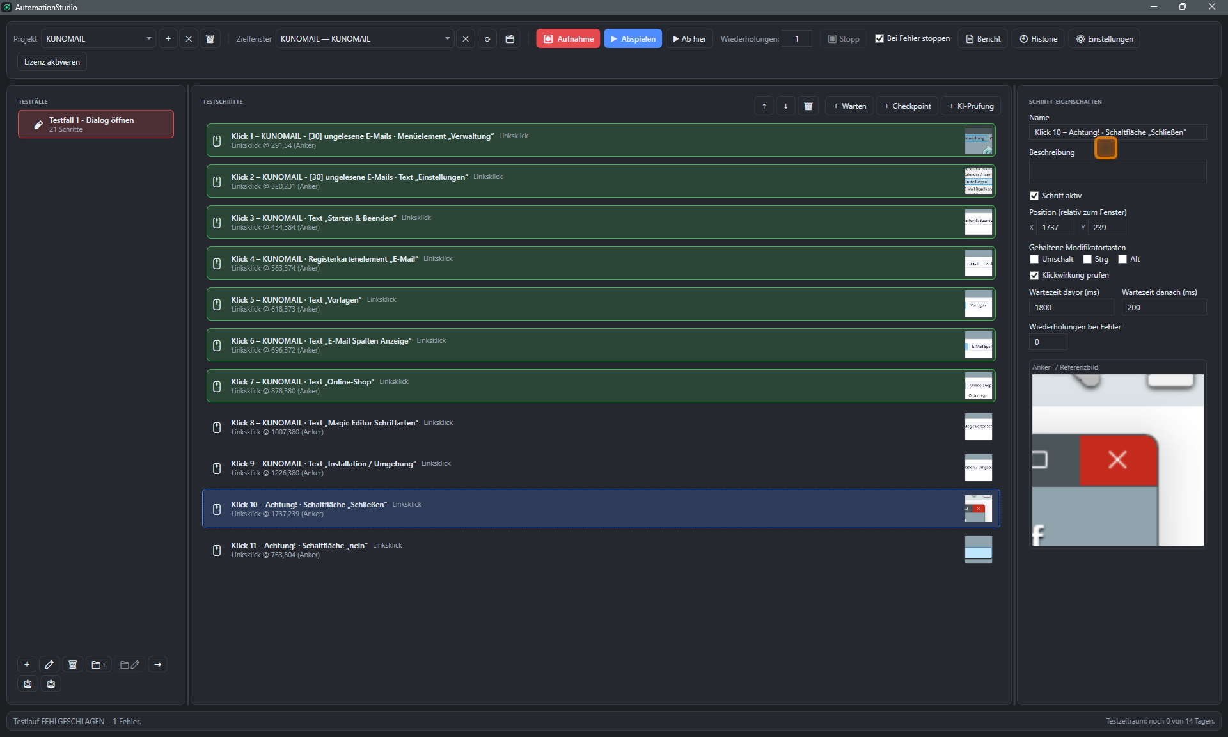Add a Checkpoint step
1228x737 pixels.
coord(907,106)
